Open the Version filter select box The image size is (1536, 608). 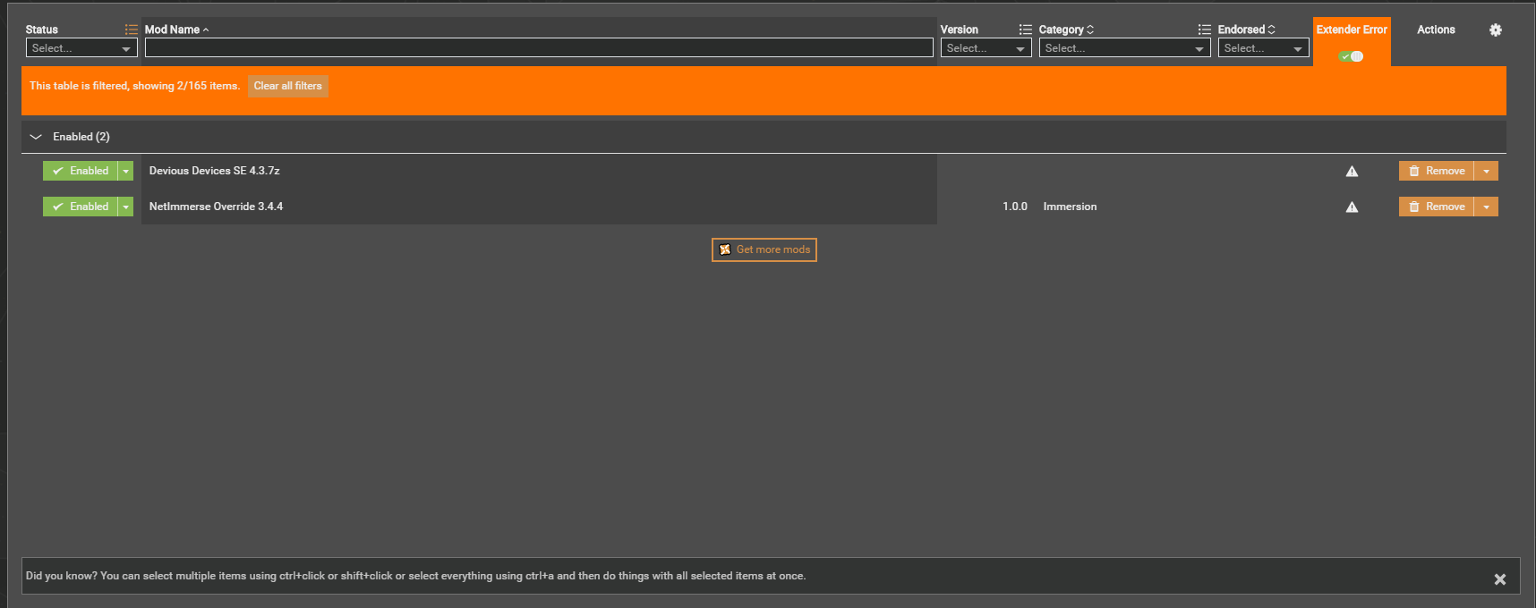[986, 48]
